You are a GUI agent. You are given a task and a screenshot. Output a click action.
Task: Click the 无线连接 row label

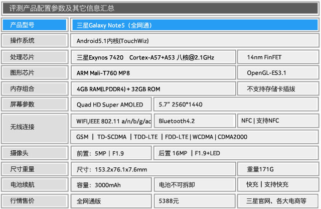pos(34,129)
